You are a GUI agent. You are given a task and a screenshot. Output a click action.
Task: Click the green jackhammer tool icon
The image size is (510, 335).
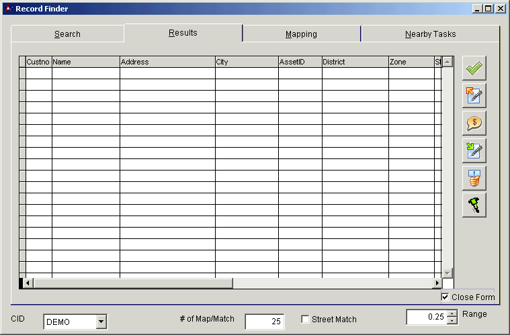point(474,205)
